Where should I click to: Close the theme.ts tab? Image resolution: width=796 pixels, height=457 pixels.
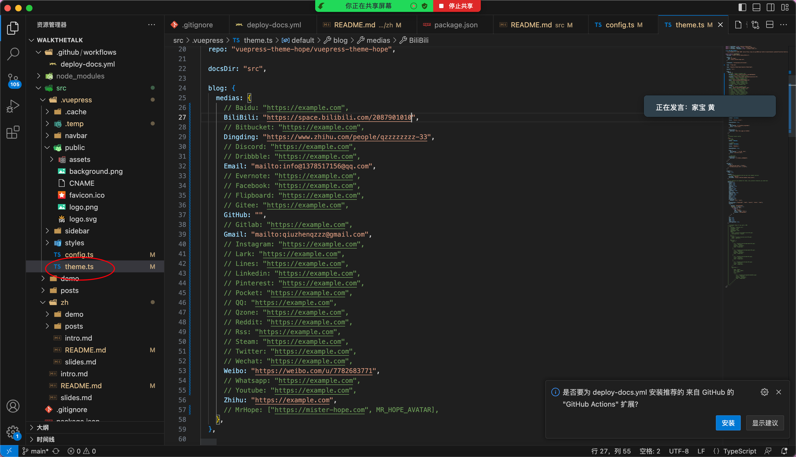[x=721, y=24]
